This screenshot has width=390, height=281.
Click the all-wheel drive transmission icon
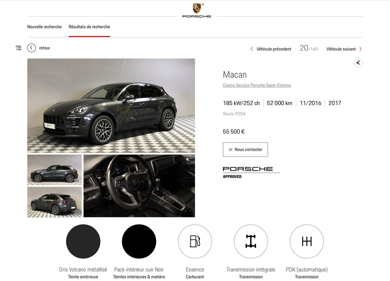pos(251,241)
